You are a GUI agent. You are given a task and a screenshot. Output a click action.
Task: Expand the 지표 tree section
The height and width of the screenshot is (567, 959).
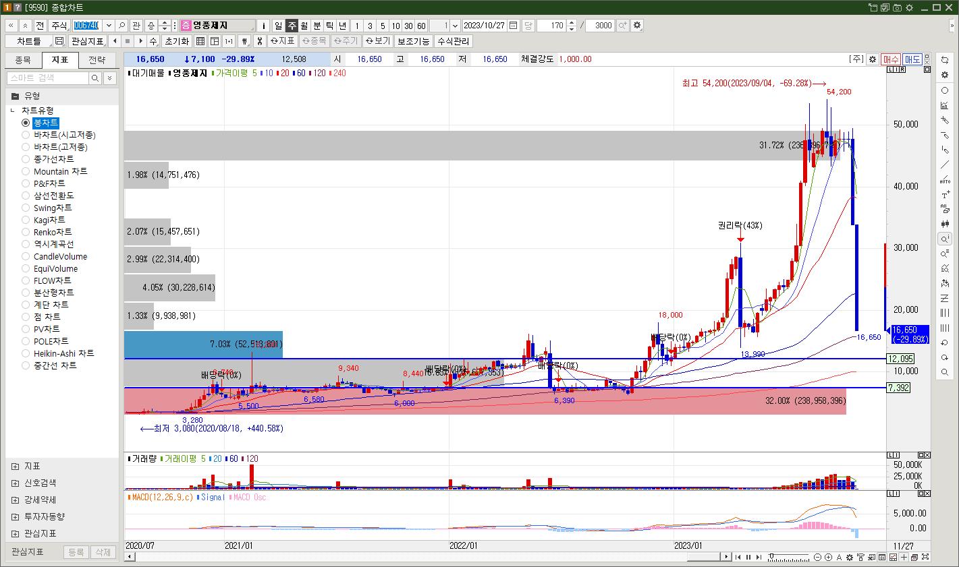pos(16,467)
